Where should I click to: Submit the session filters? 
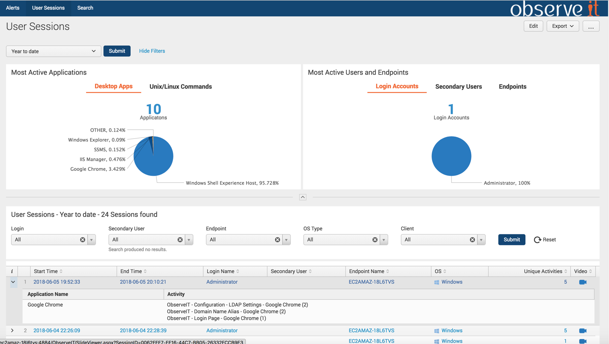click(511, 239)
